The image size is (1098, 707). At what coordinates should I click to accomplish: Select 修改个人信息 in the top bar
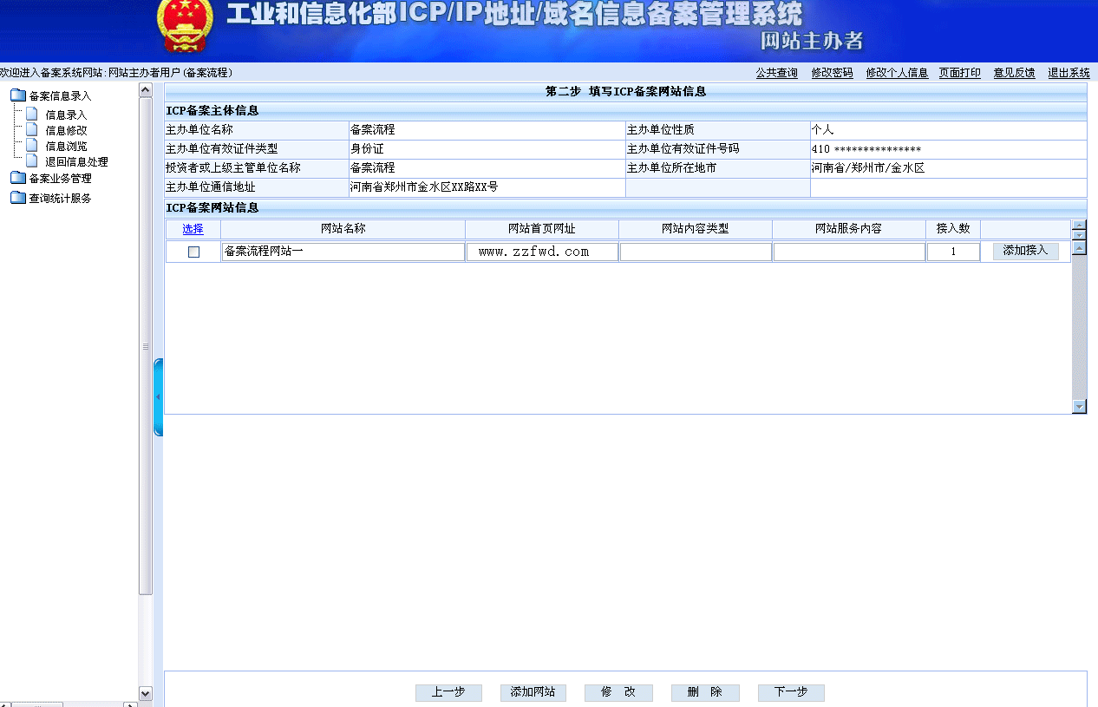point(897,72)
